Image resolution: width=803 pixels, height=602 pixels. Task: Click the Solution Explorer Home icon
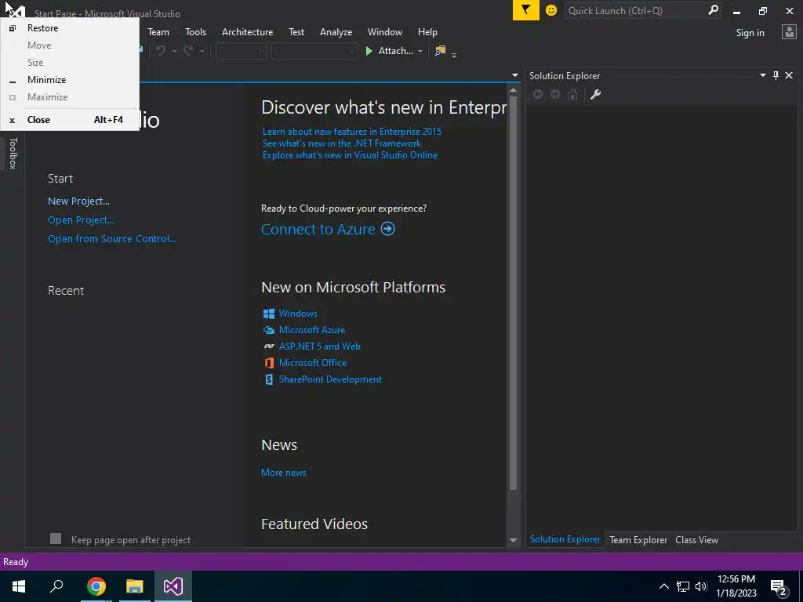(x=572, y=94)
